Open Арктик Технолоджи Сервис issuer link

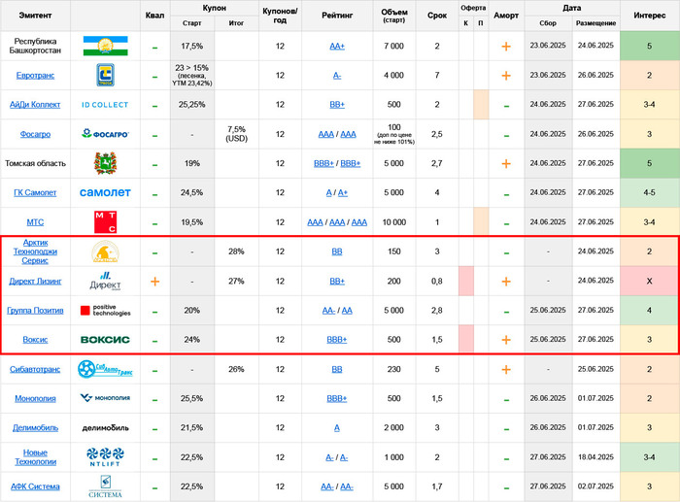tap(35, 251)
